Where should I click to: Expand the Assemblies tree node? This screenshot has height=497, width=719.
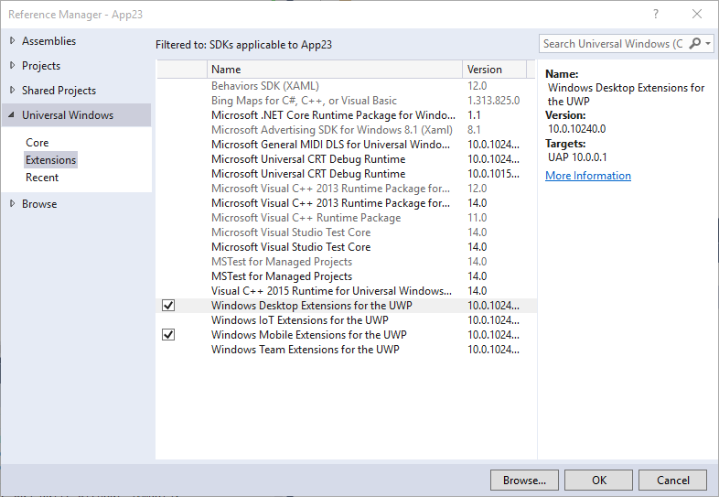[x=13, y=41]
